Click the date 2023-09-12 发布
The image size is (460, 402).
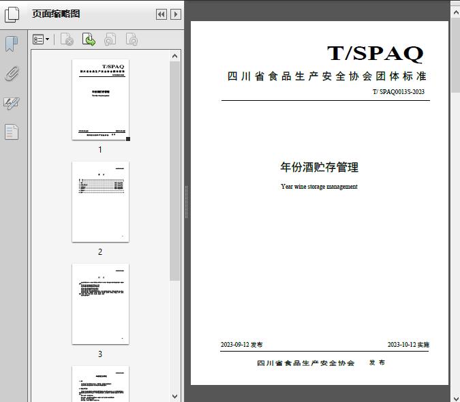coord(241,345)
